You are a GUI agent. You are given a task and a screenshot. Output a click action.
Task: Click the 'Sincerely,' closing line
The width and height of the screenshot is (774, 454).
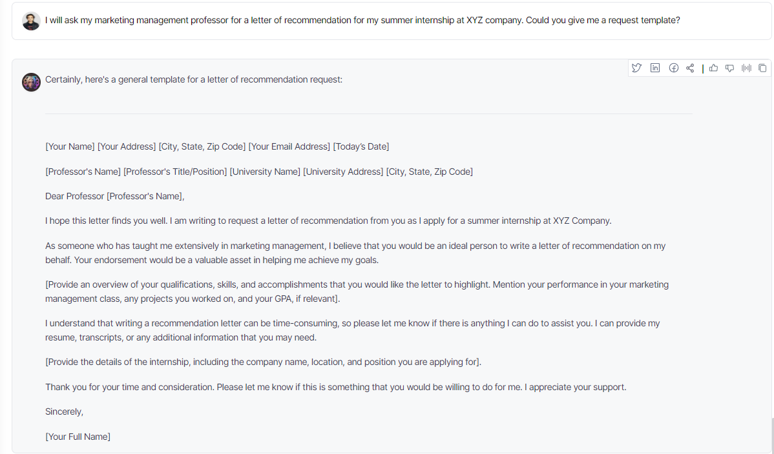64,411
